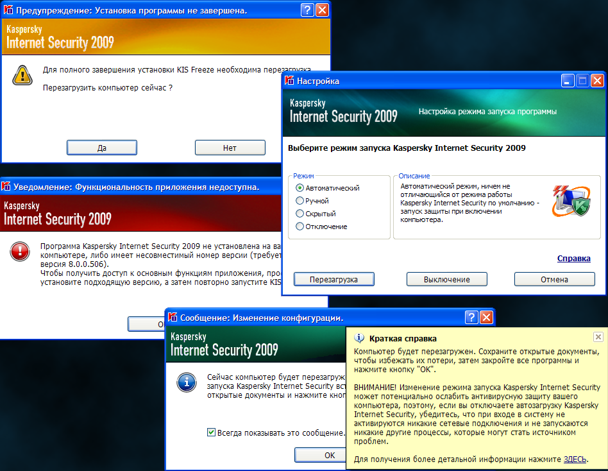Minimize the Настройка window
The width and height of the screenshot is (608, 471).
(x=568, y=81)
